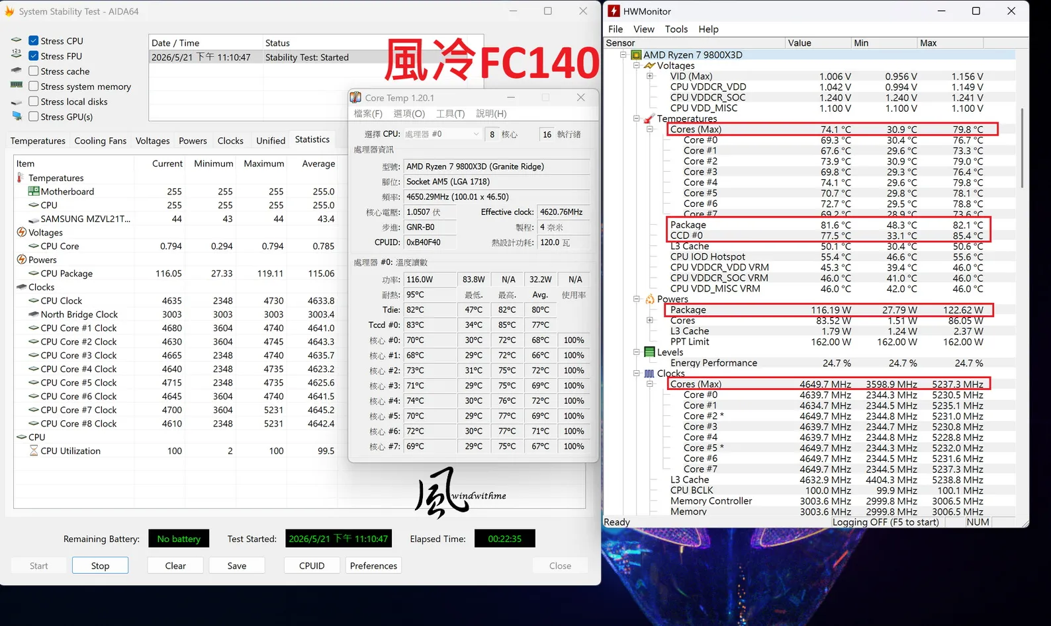Open the HWMonitor Tools menu

point(676,29)
